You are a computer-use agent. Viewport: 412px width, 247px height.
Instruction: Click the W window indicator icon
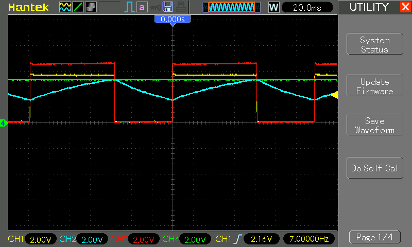(274, 7)
